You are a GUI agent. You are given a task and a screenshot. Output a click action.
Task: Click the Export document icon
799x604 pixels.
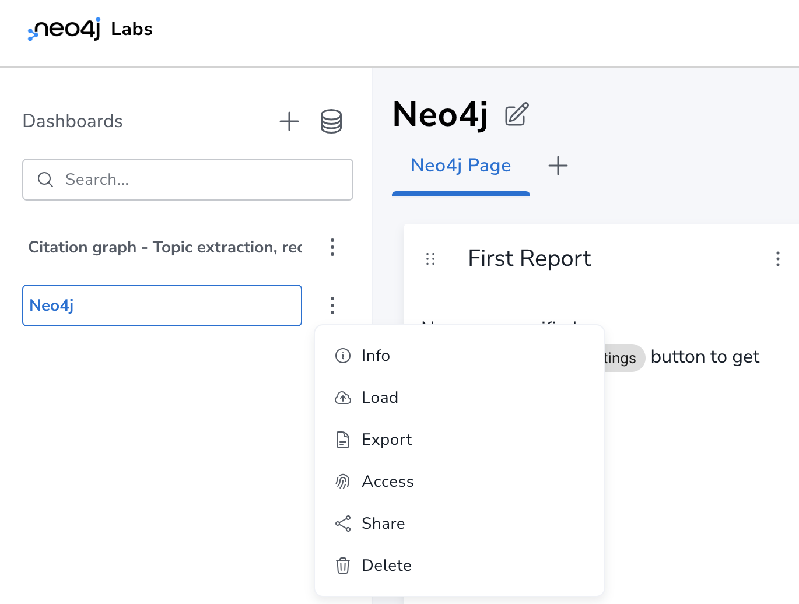point(343,440)
